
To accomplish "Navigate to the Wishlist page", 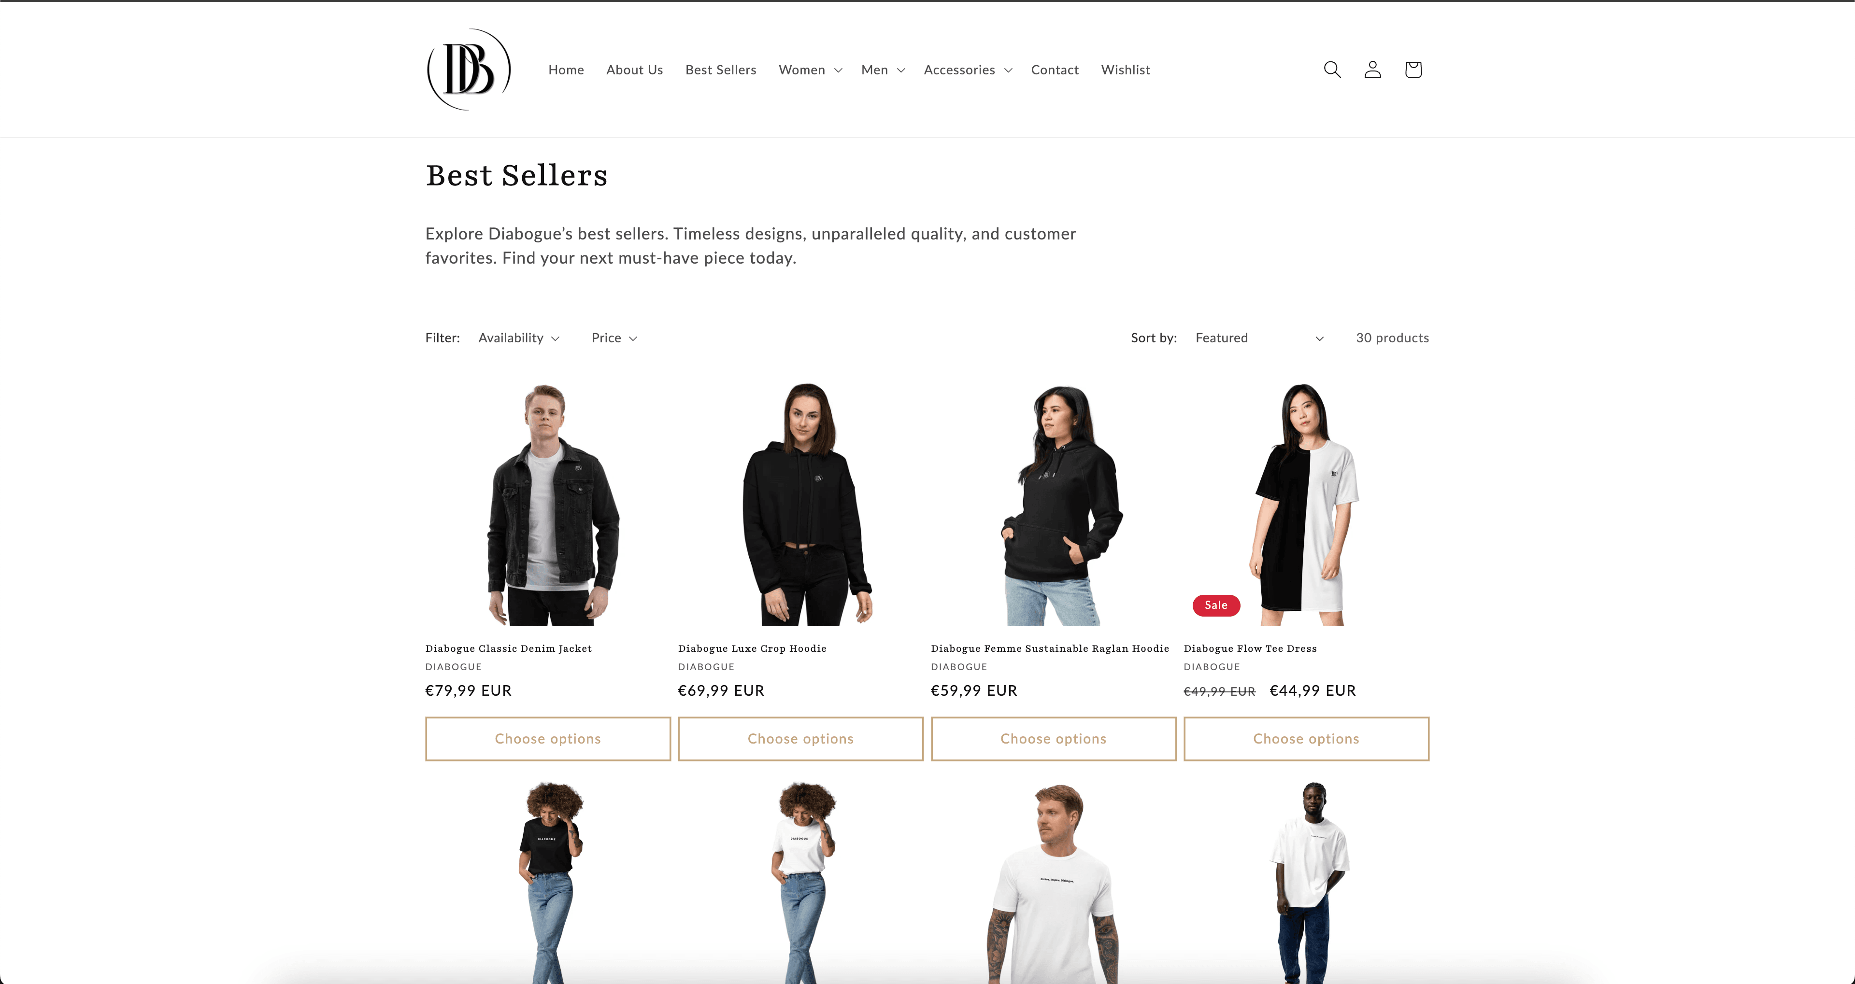I will (1126, 70).
